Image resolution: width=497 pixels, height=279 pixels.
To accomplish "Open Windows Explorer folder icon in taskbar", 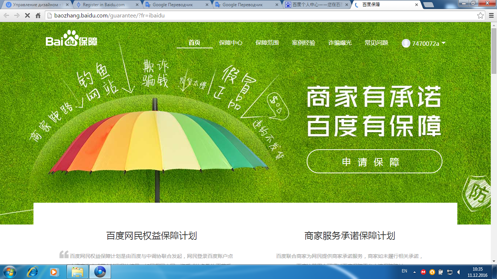I will coord(77,272).
